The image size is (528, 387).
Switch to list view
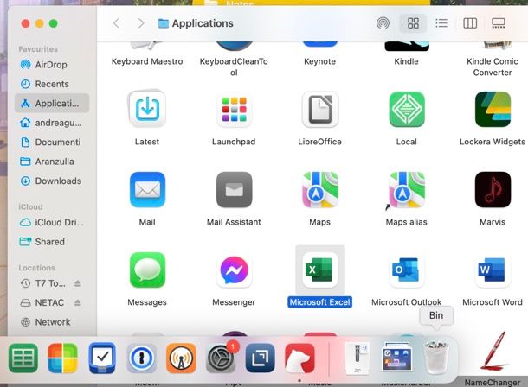(x=441, y=23)
